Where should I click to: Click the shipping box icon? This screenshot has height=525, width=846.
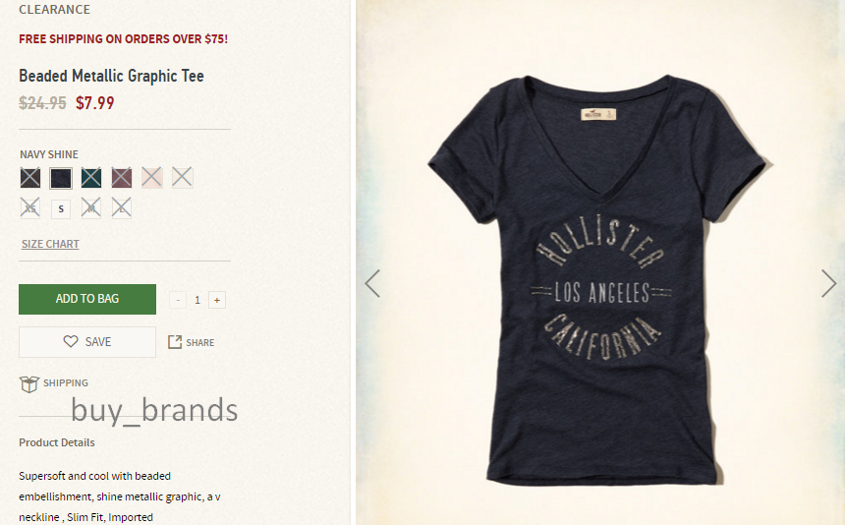pos(29,384)
